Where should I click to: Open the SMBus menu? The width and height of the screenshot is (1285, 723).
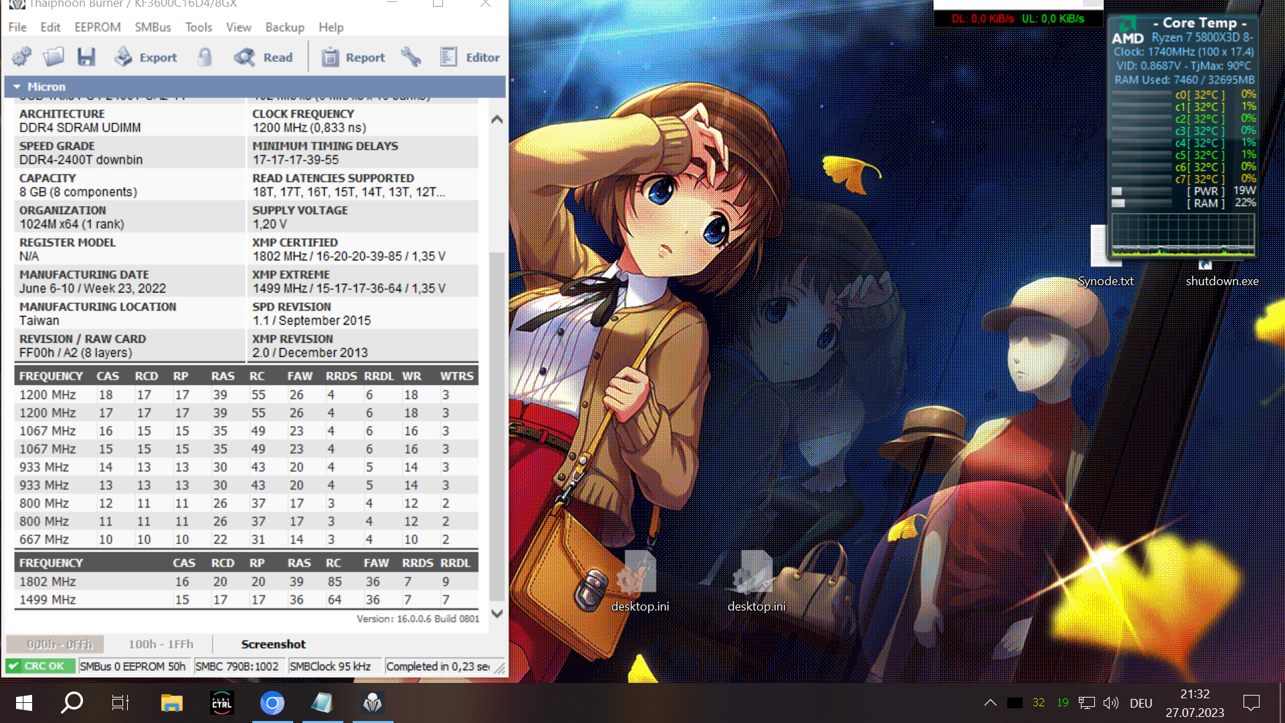153,27
